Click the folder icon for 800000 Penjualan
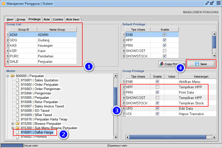Screen dimensions: 222x148 point(13,76)
